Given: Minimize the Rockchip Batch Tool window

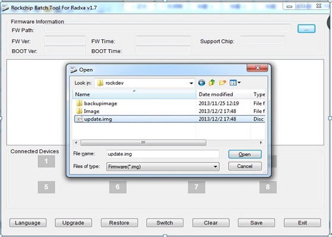Looking at the screenshot, I should coord(289,7).
